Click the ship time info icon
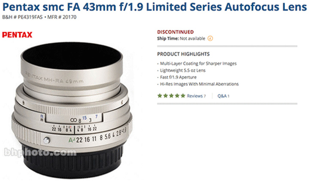Viewport: 309px width, 183px height. (210, 38)
